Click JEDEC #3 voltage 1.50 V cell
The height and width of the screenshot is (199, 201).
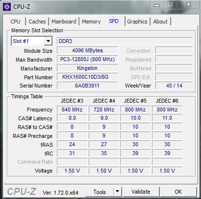(x=72, y=171)
